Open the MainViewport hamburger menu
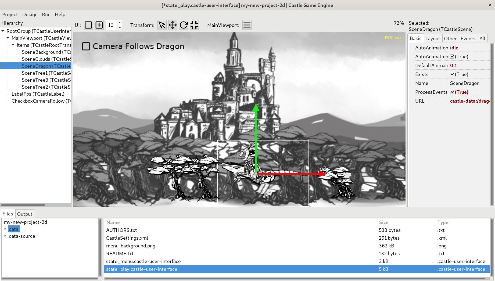 [247, 25]
